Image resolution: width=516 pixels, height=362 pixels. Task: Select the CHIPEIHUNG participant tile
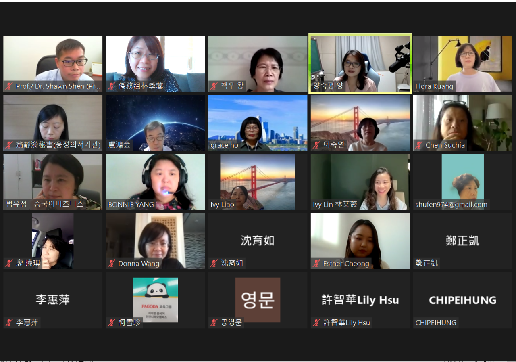click(462, 300)
